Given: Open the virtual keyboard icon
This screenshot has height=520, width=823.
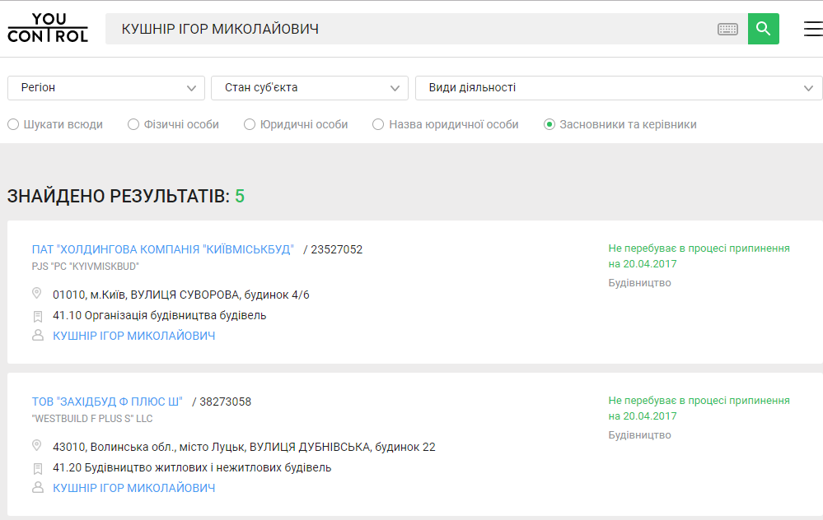Looking at the screenshot, I should [x=727, y=30].
